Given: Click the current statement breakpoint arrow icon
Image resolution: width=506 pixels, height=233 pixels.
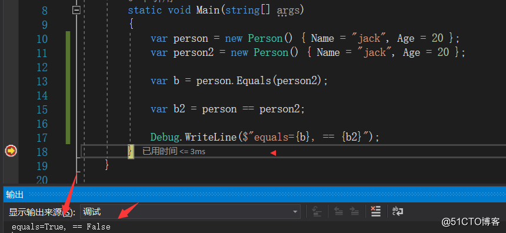Looking at the screenshot, I should (11, 151).
